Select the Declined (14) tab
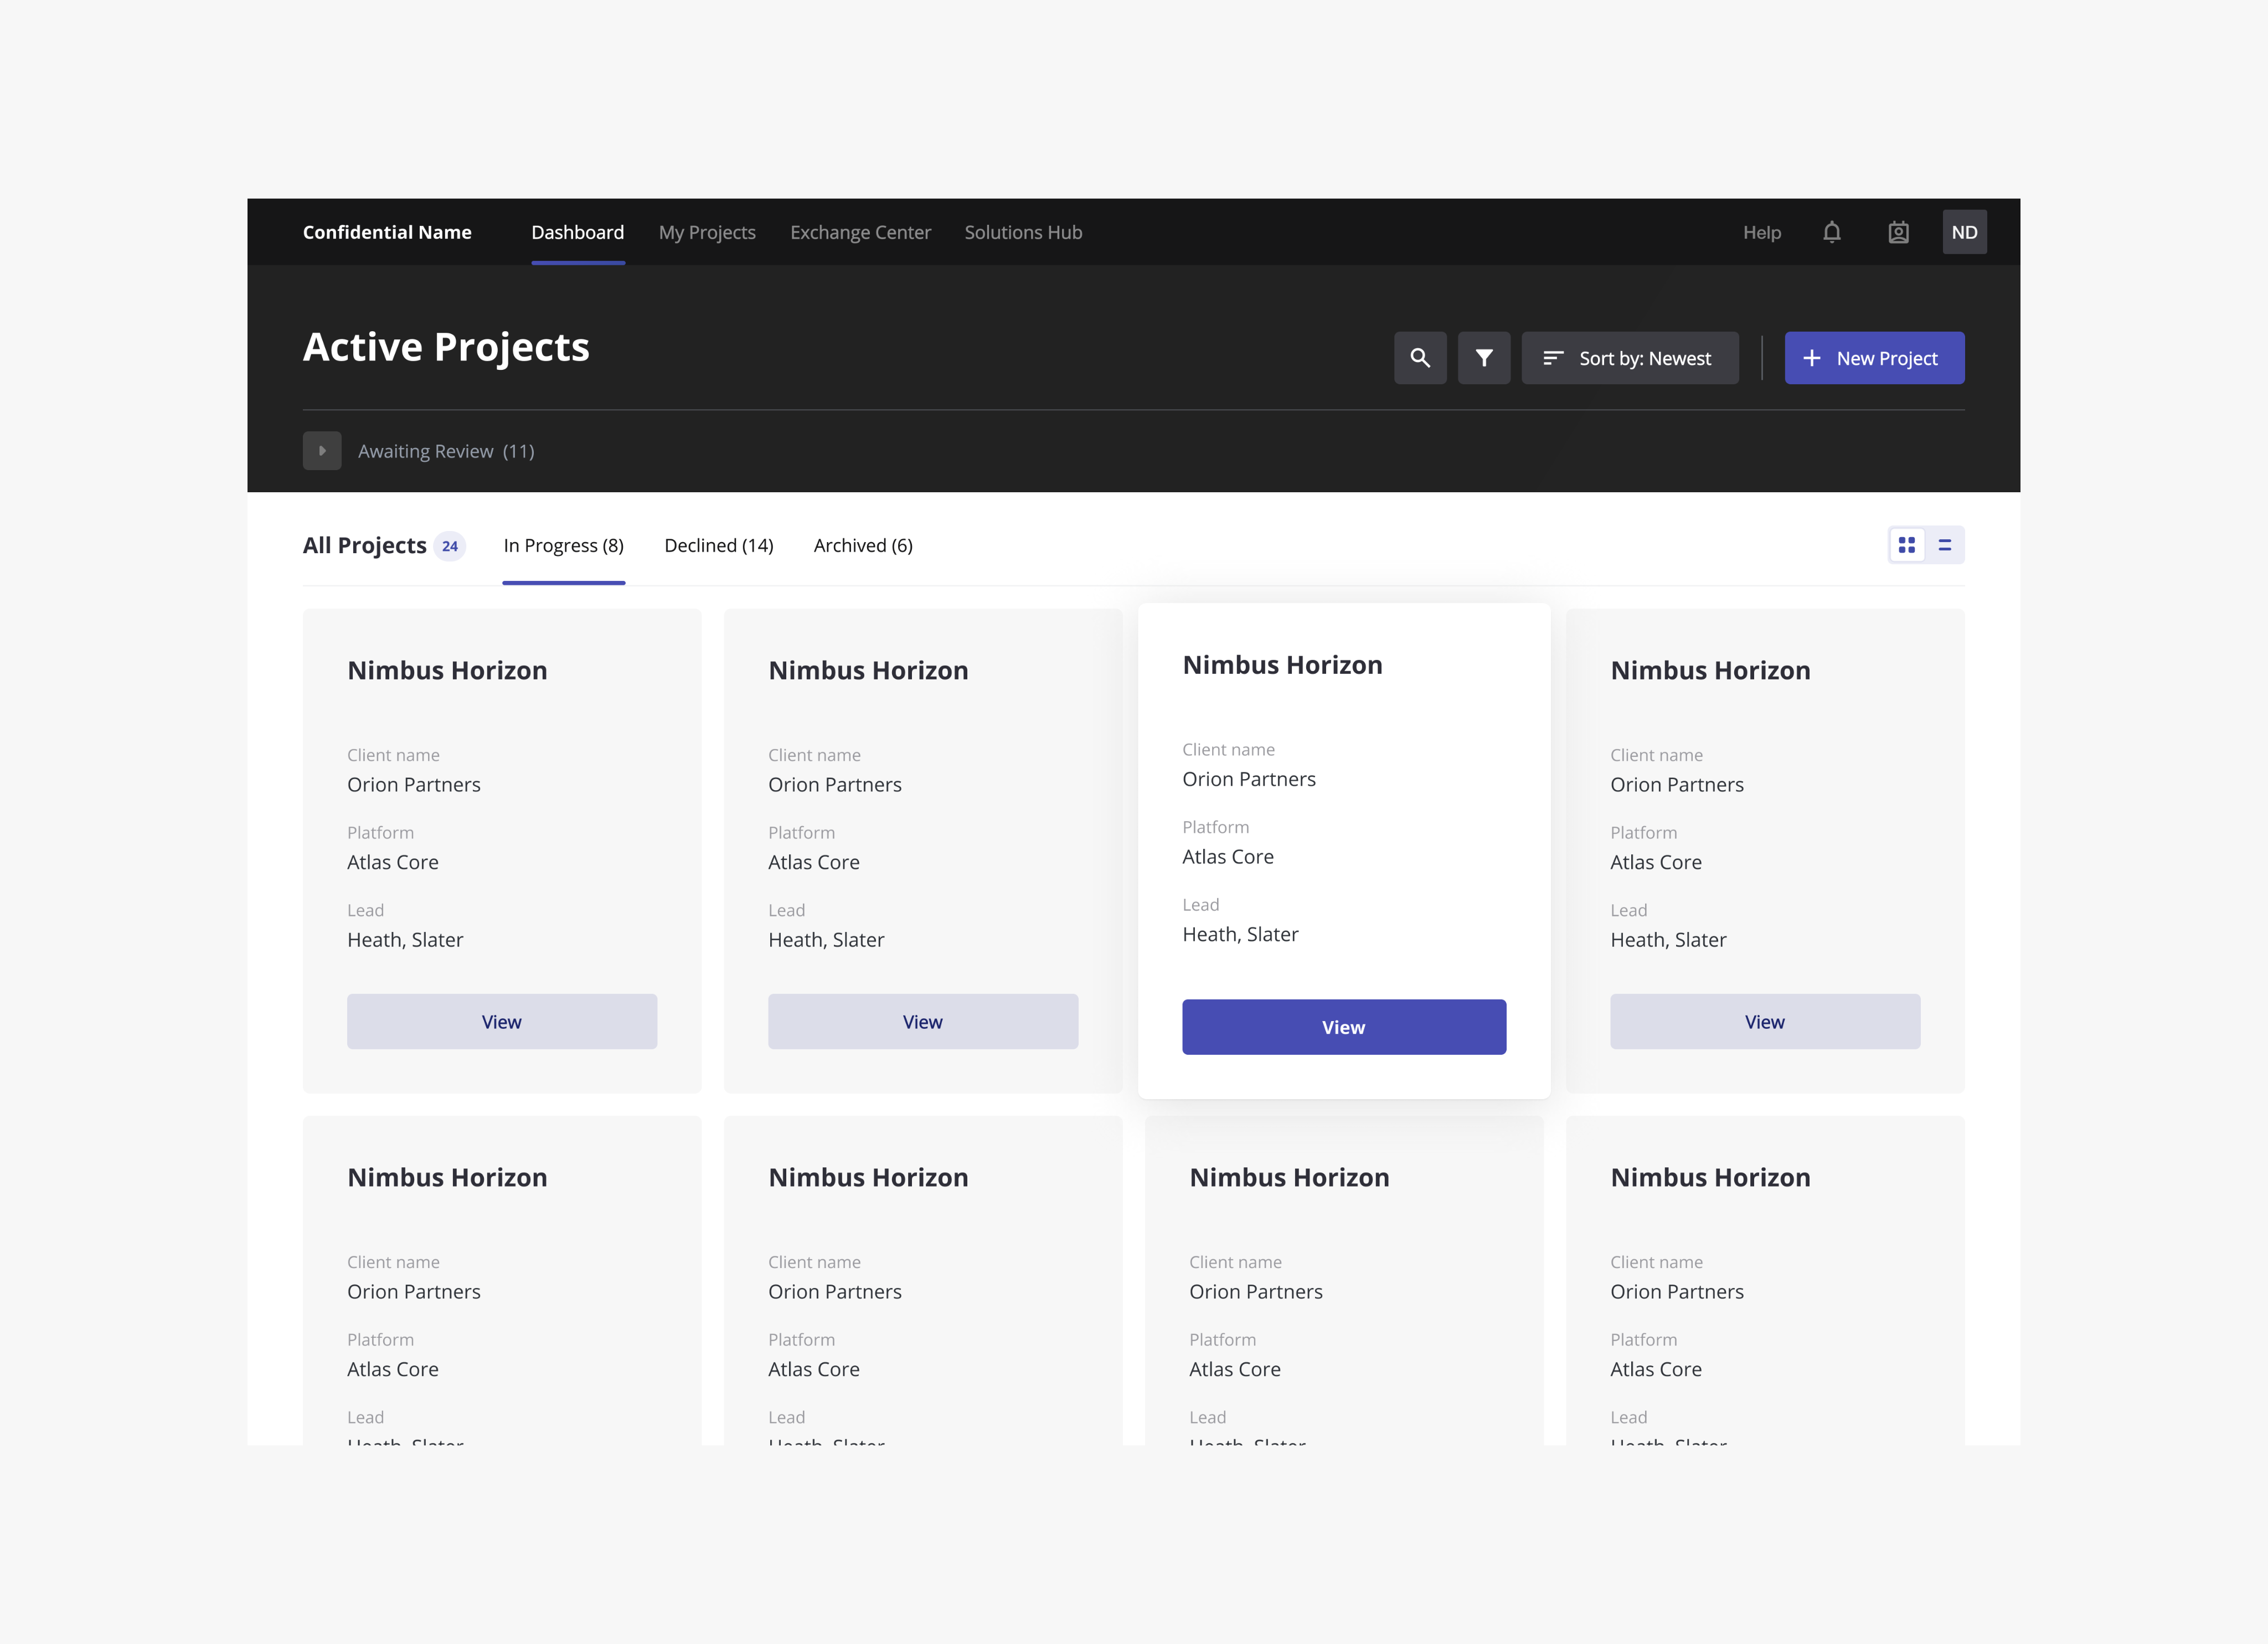 719,545
